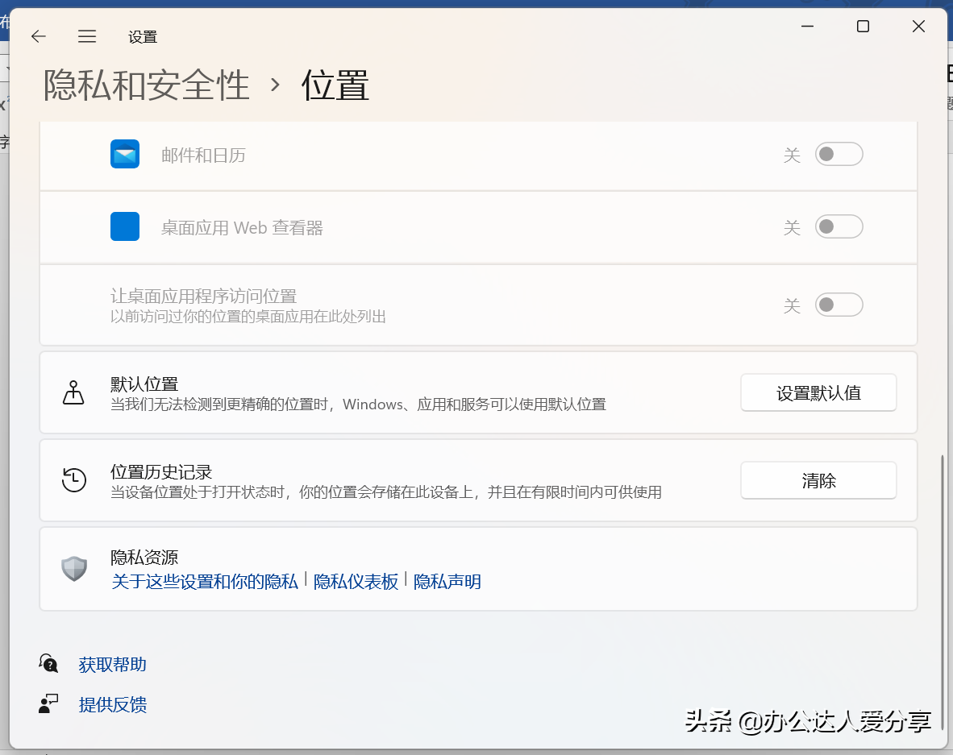Image resolution: width=953 pixels, height=755 pixels.
Task: Click the 位置历史记录 clock icon
Action: coord(74,480)
